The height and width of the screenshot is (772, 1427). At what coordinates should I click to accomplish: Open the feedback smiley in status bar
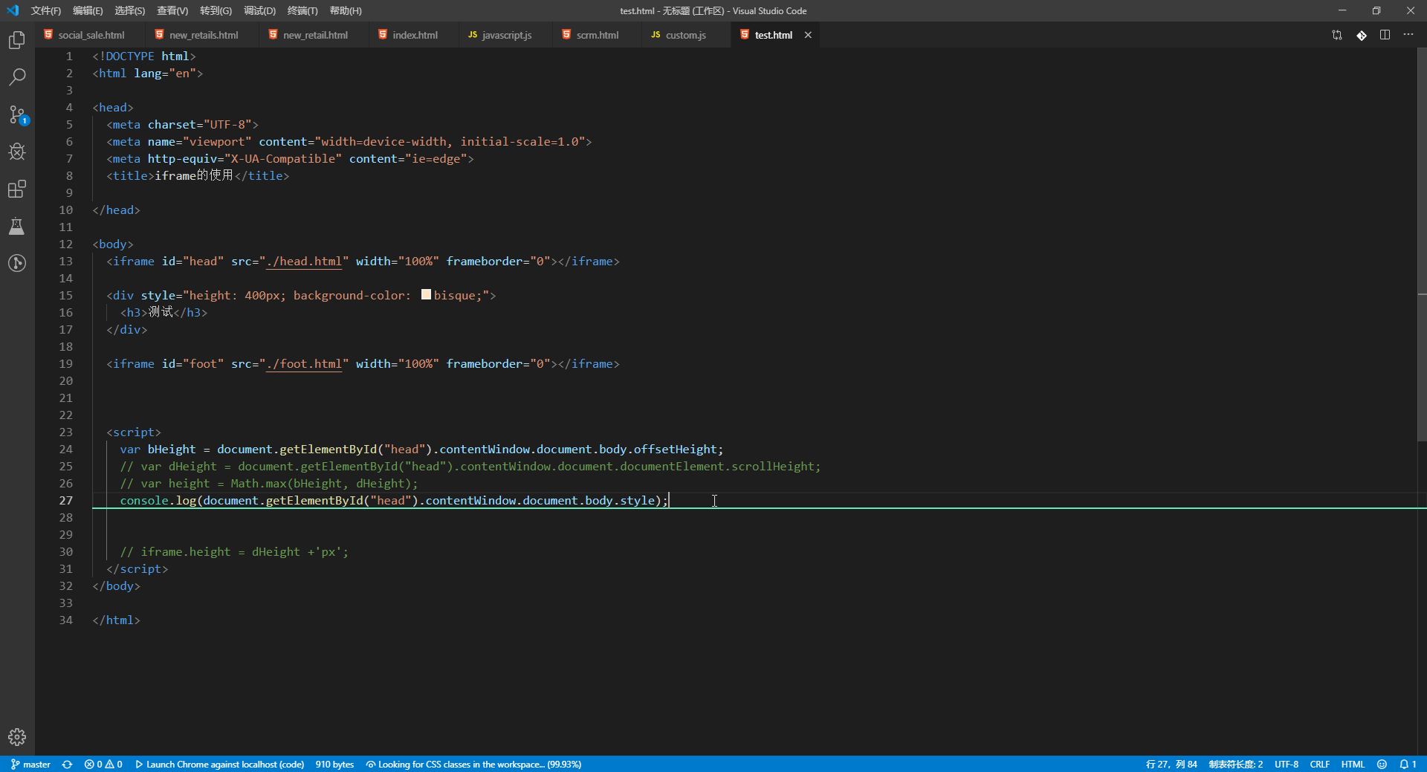point(1382,764)
